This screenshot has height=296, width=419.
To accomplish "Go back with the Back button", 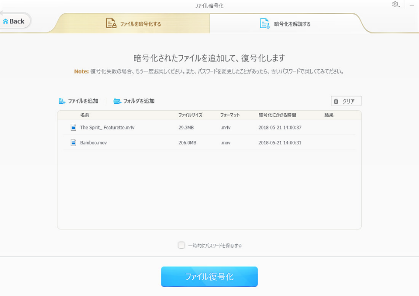I will click(x=14, y=21).
